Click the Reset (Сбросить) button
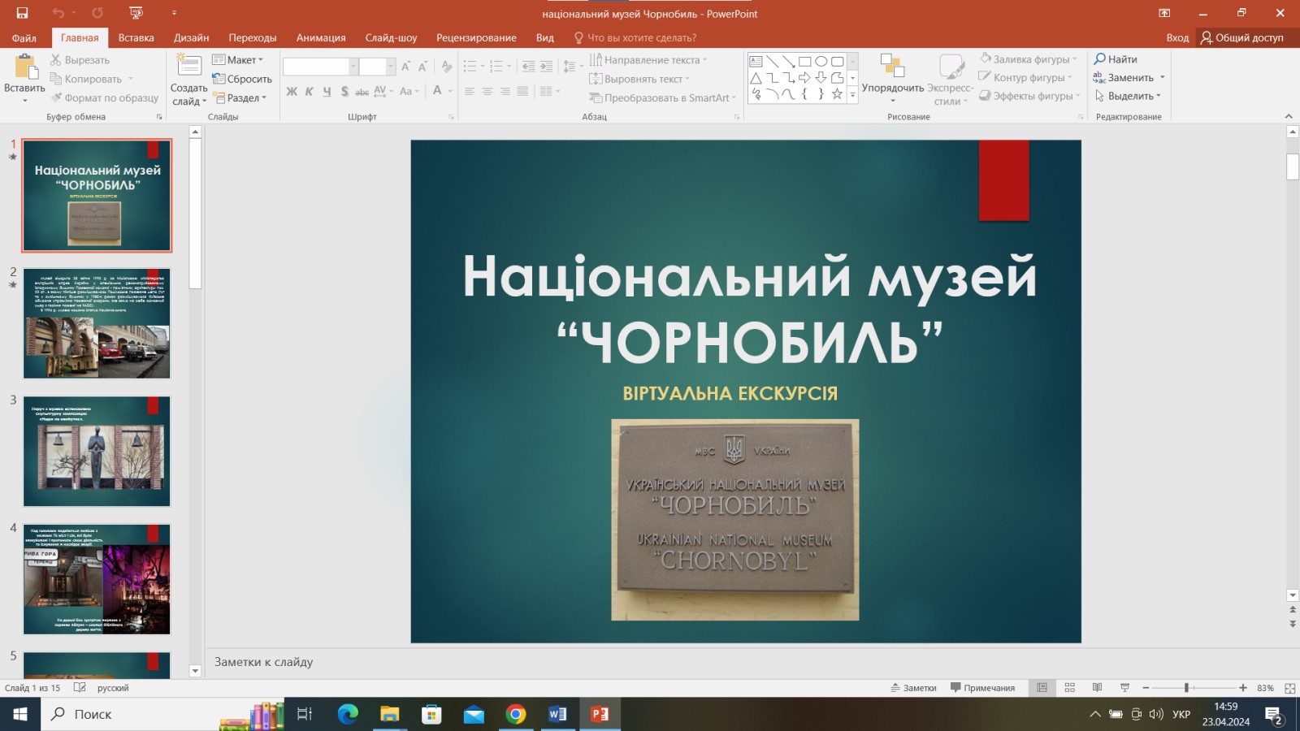The height and width of the screenshot is (731, 1300). coord(242,79)
